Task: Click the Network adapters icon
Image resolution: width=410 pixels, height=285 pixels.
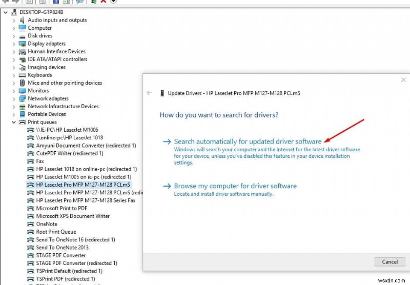Action: 22,98
